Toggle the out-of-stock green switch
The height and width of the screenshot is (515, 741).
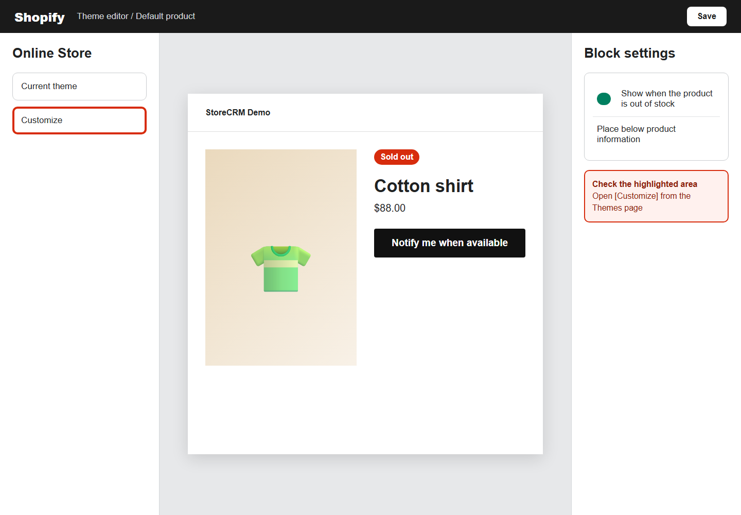(604, 98)
